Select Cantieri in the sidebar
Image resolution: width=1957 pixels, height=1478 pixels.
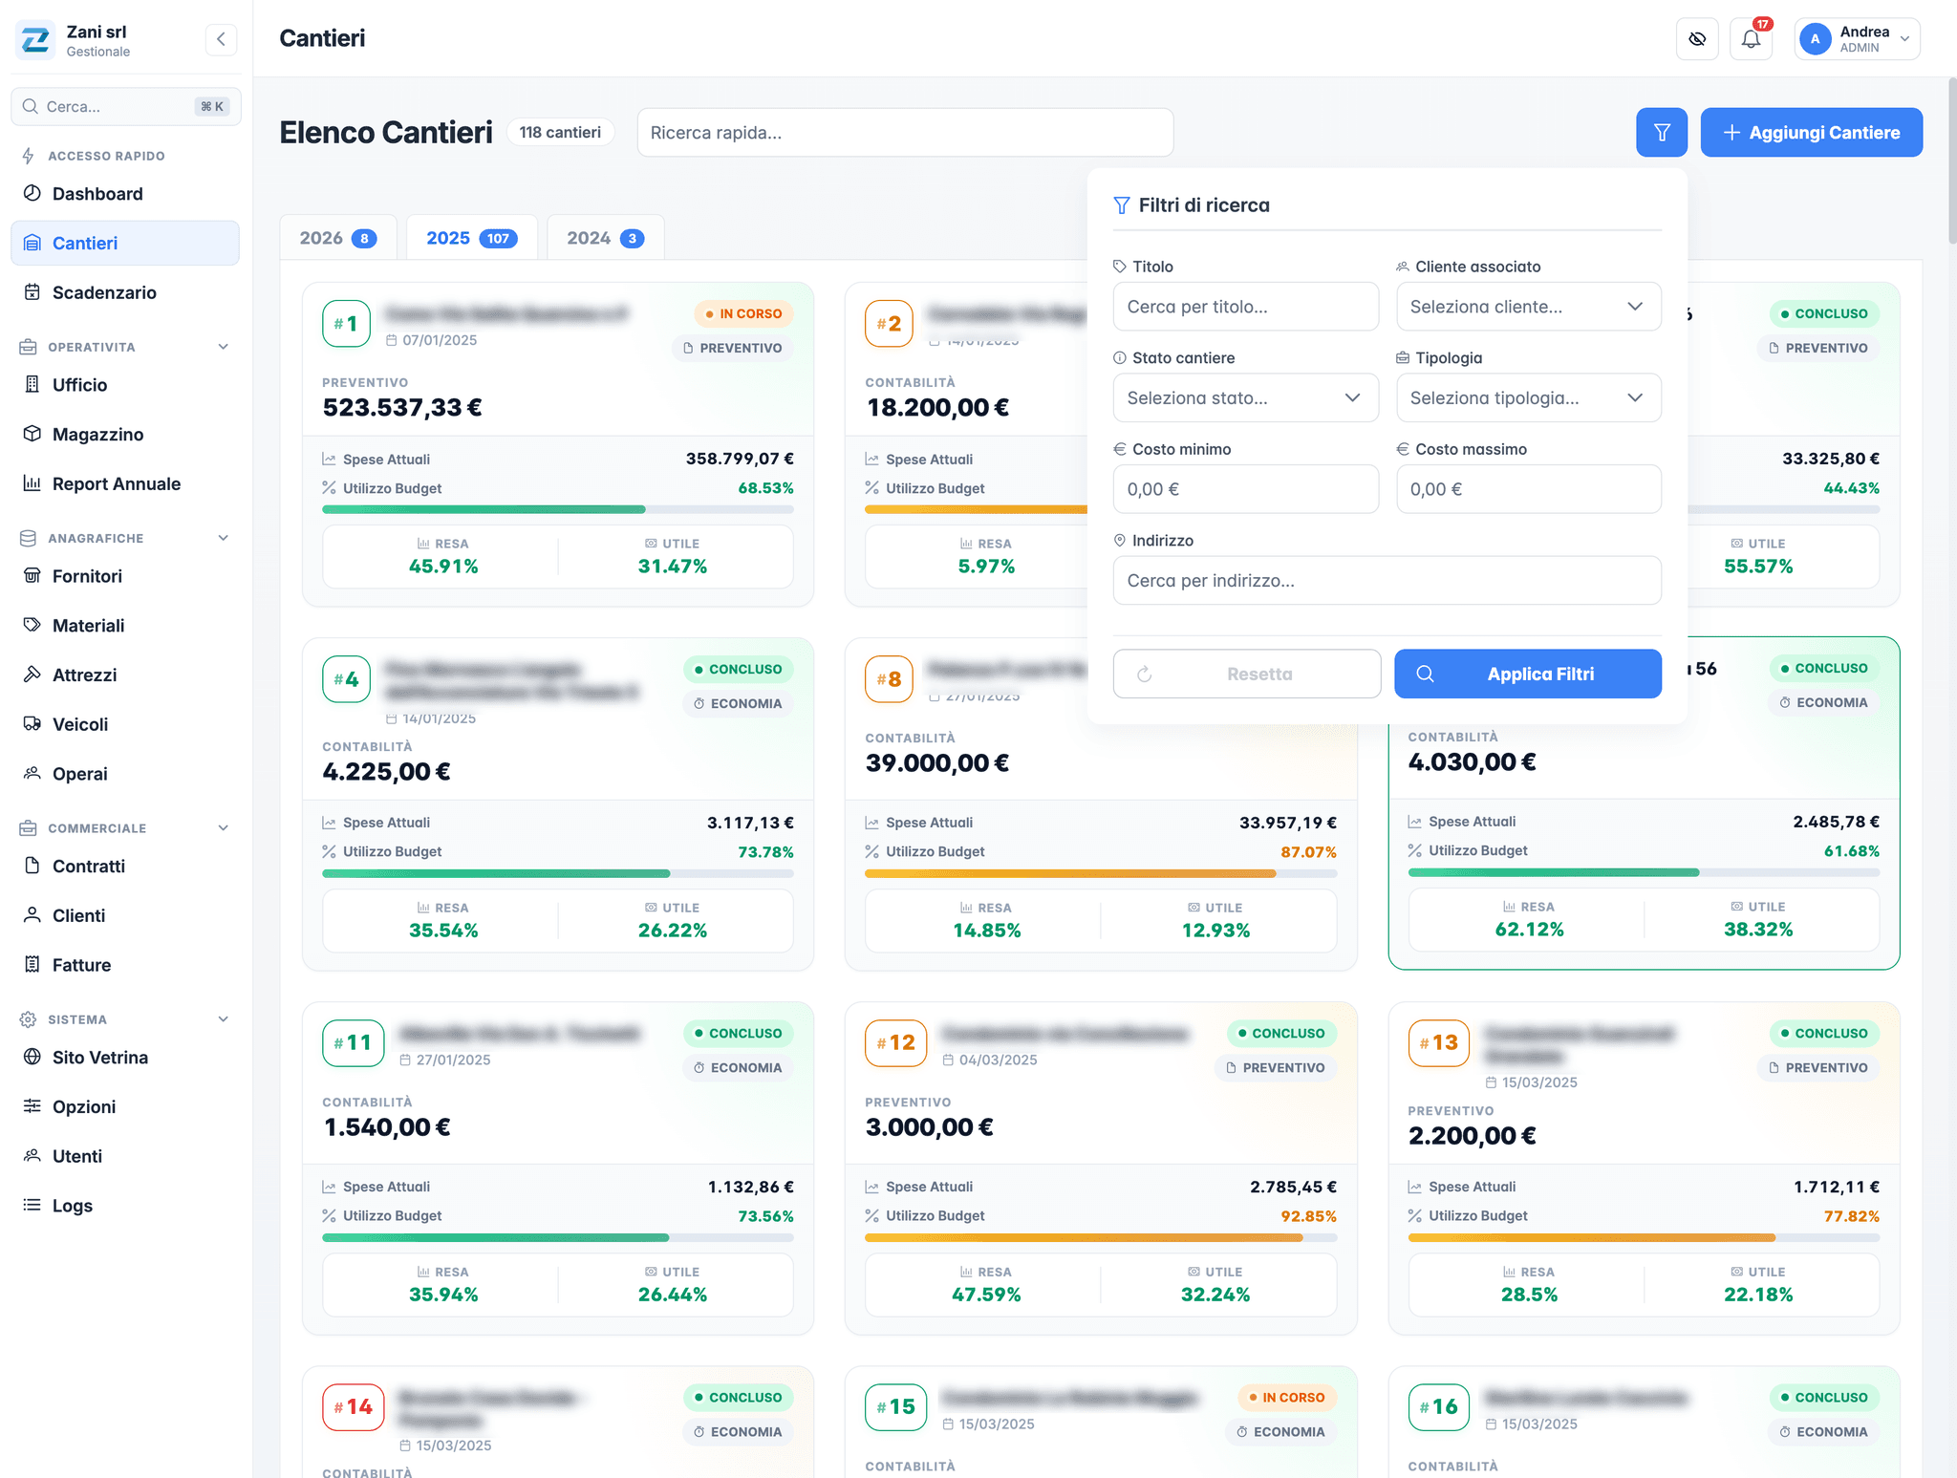[125, 243]
